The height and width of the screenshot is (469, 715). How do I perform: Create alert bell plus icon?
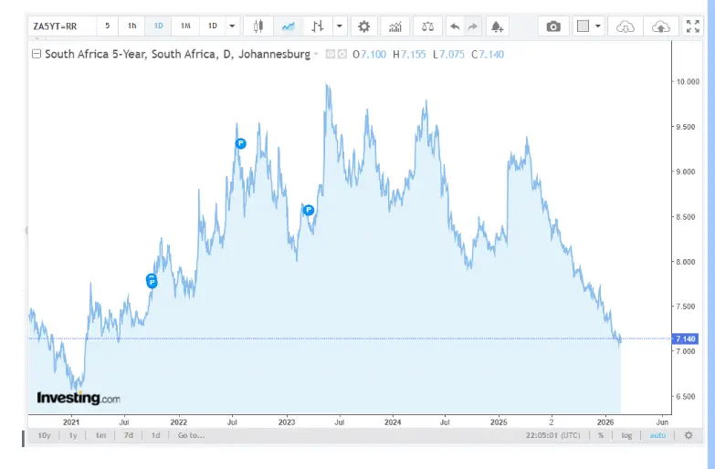point(497,26)
